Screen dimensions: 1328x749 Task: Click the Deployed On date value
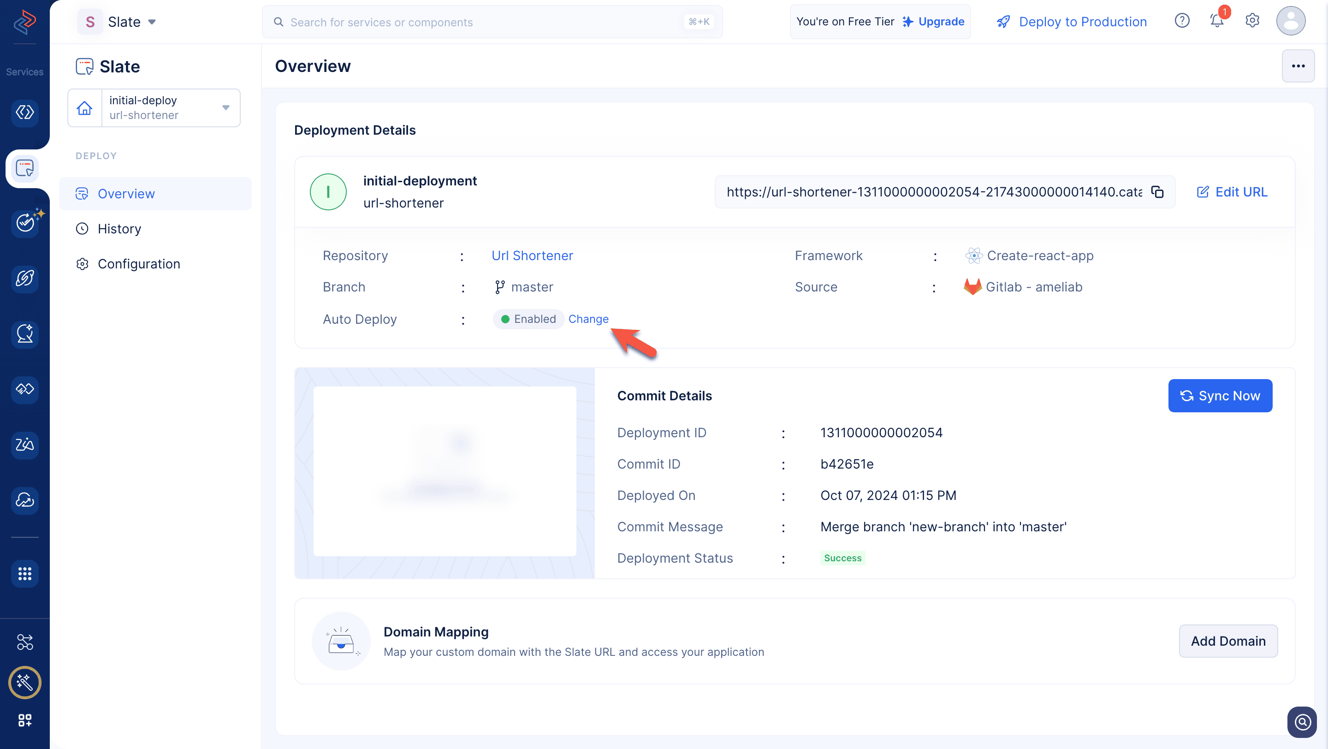(x=888, y=495)
